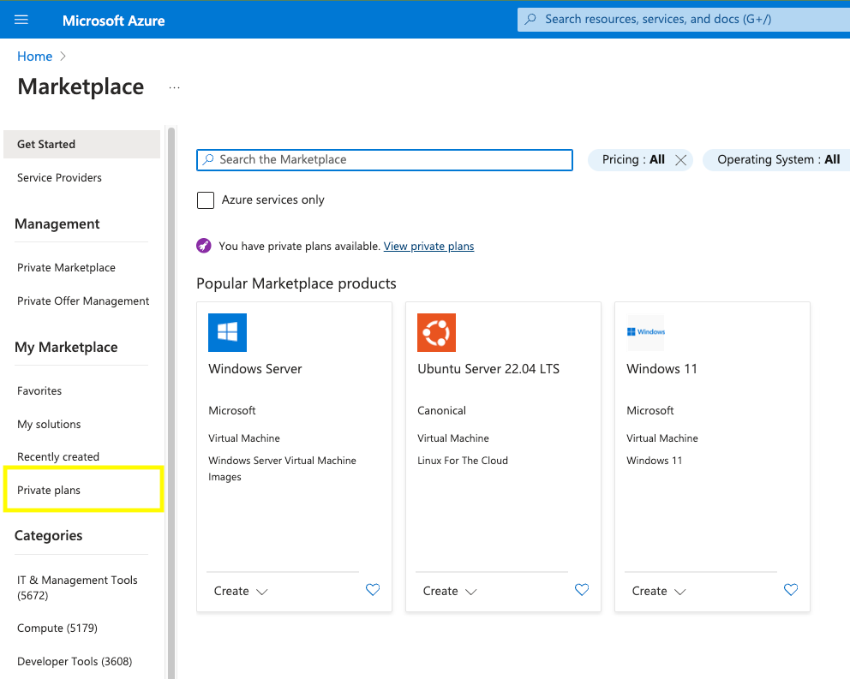Open Marketplace ellipsis more options
Screen dimensions: 850x679
[174, 87]
